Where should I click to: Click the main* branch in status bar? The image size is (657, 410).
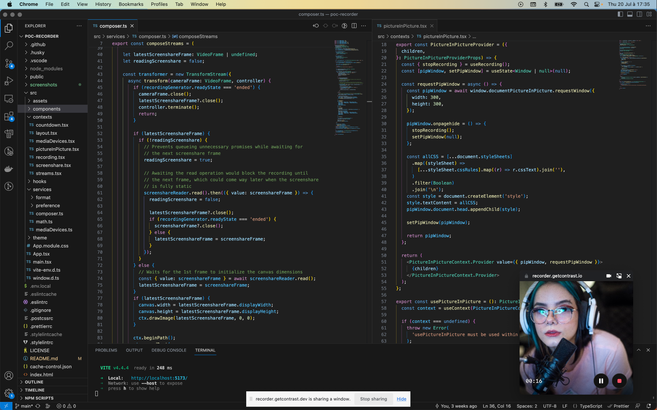tap(24, 406)
